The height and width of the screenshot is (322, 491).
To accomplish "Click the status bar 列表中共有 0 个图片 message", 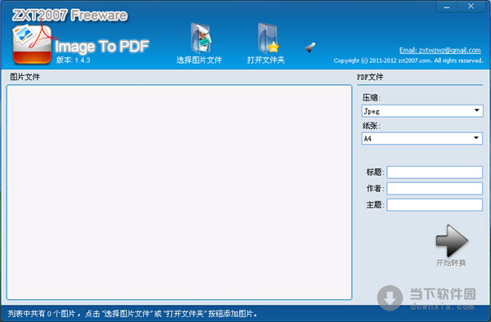I will [x=132, y=314].
